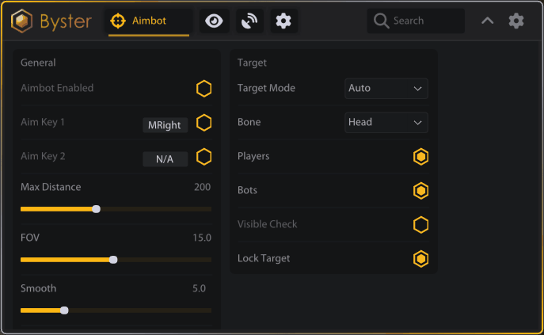Toggle the Lock Target hexagon
Screen dimensions: 544x335
pos(421,259)
